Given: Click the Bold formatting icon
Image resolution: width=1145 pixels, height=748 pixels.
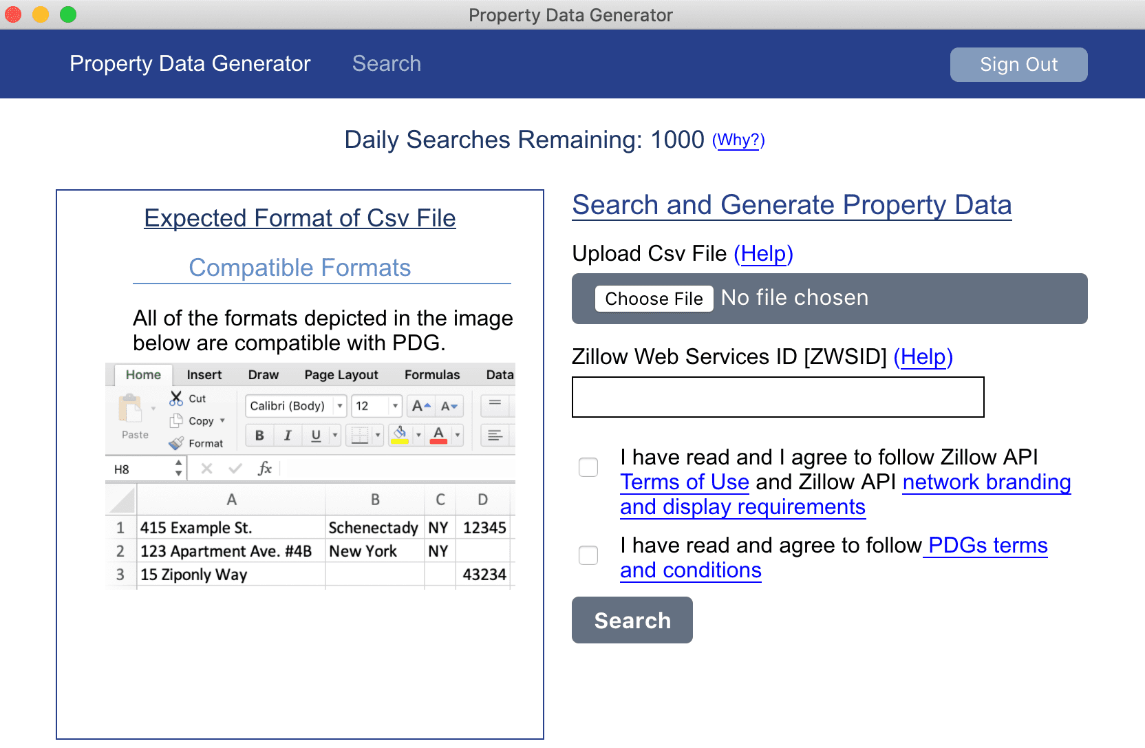Looking at the screenshot, I should tap(259, 436).
